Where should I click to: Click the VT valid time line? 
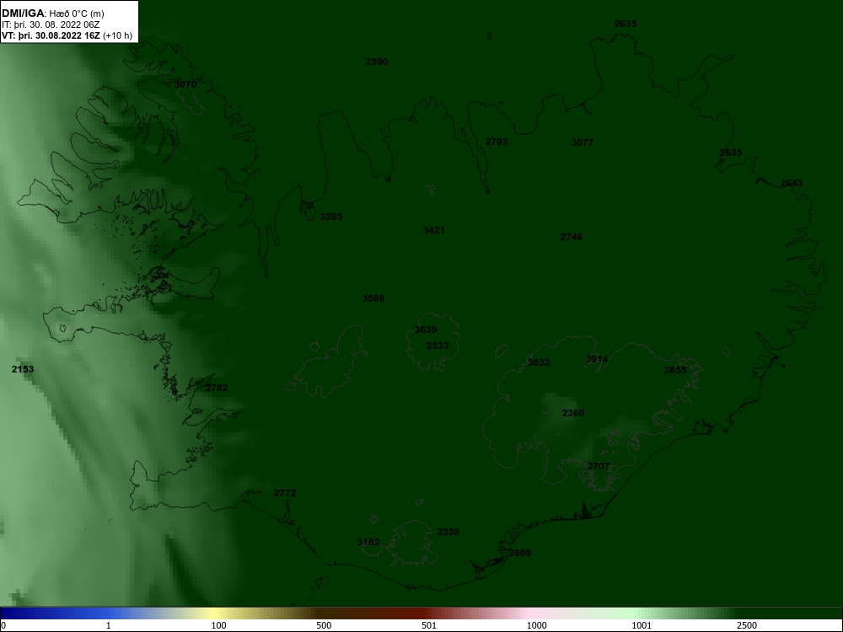tap(67, 36)
